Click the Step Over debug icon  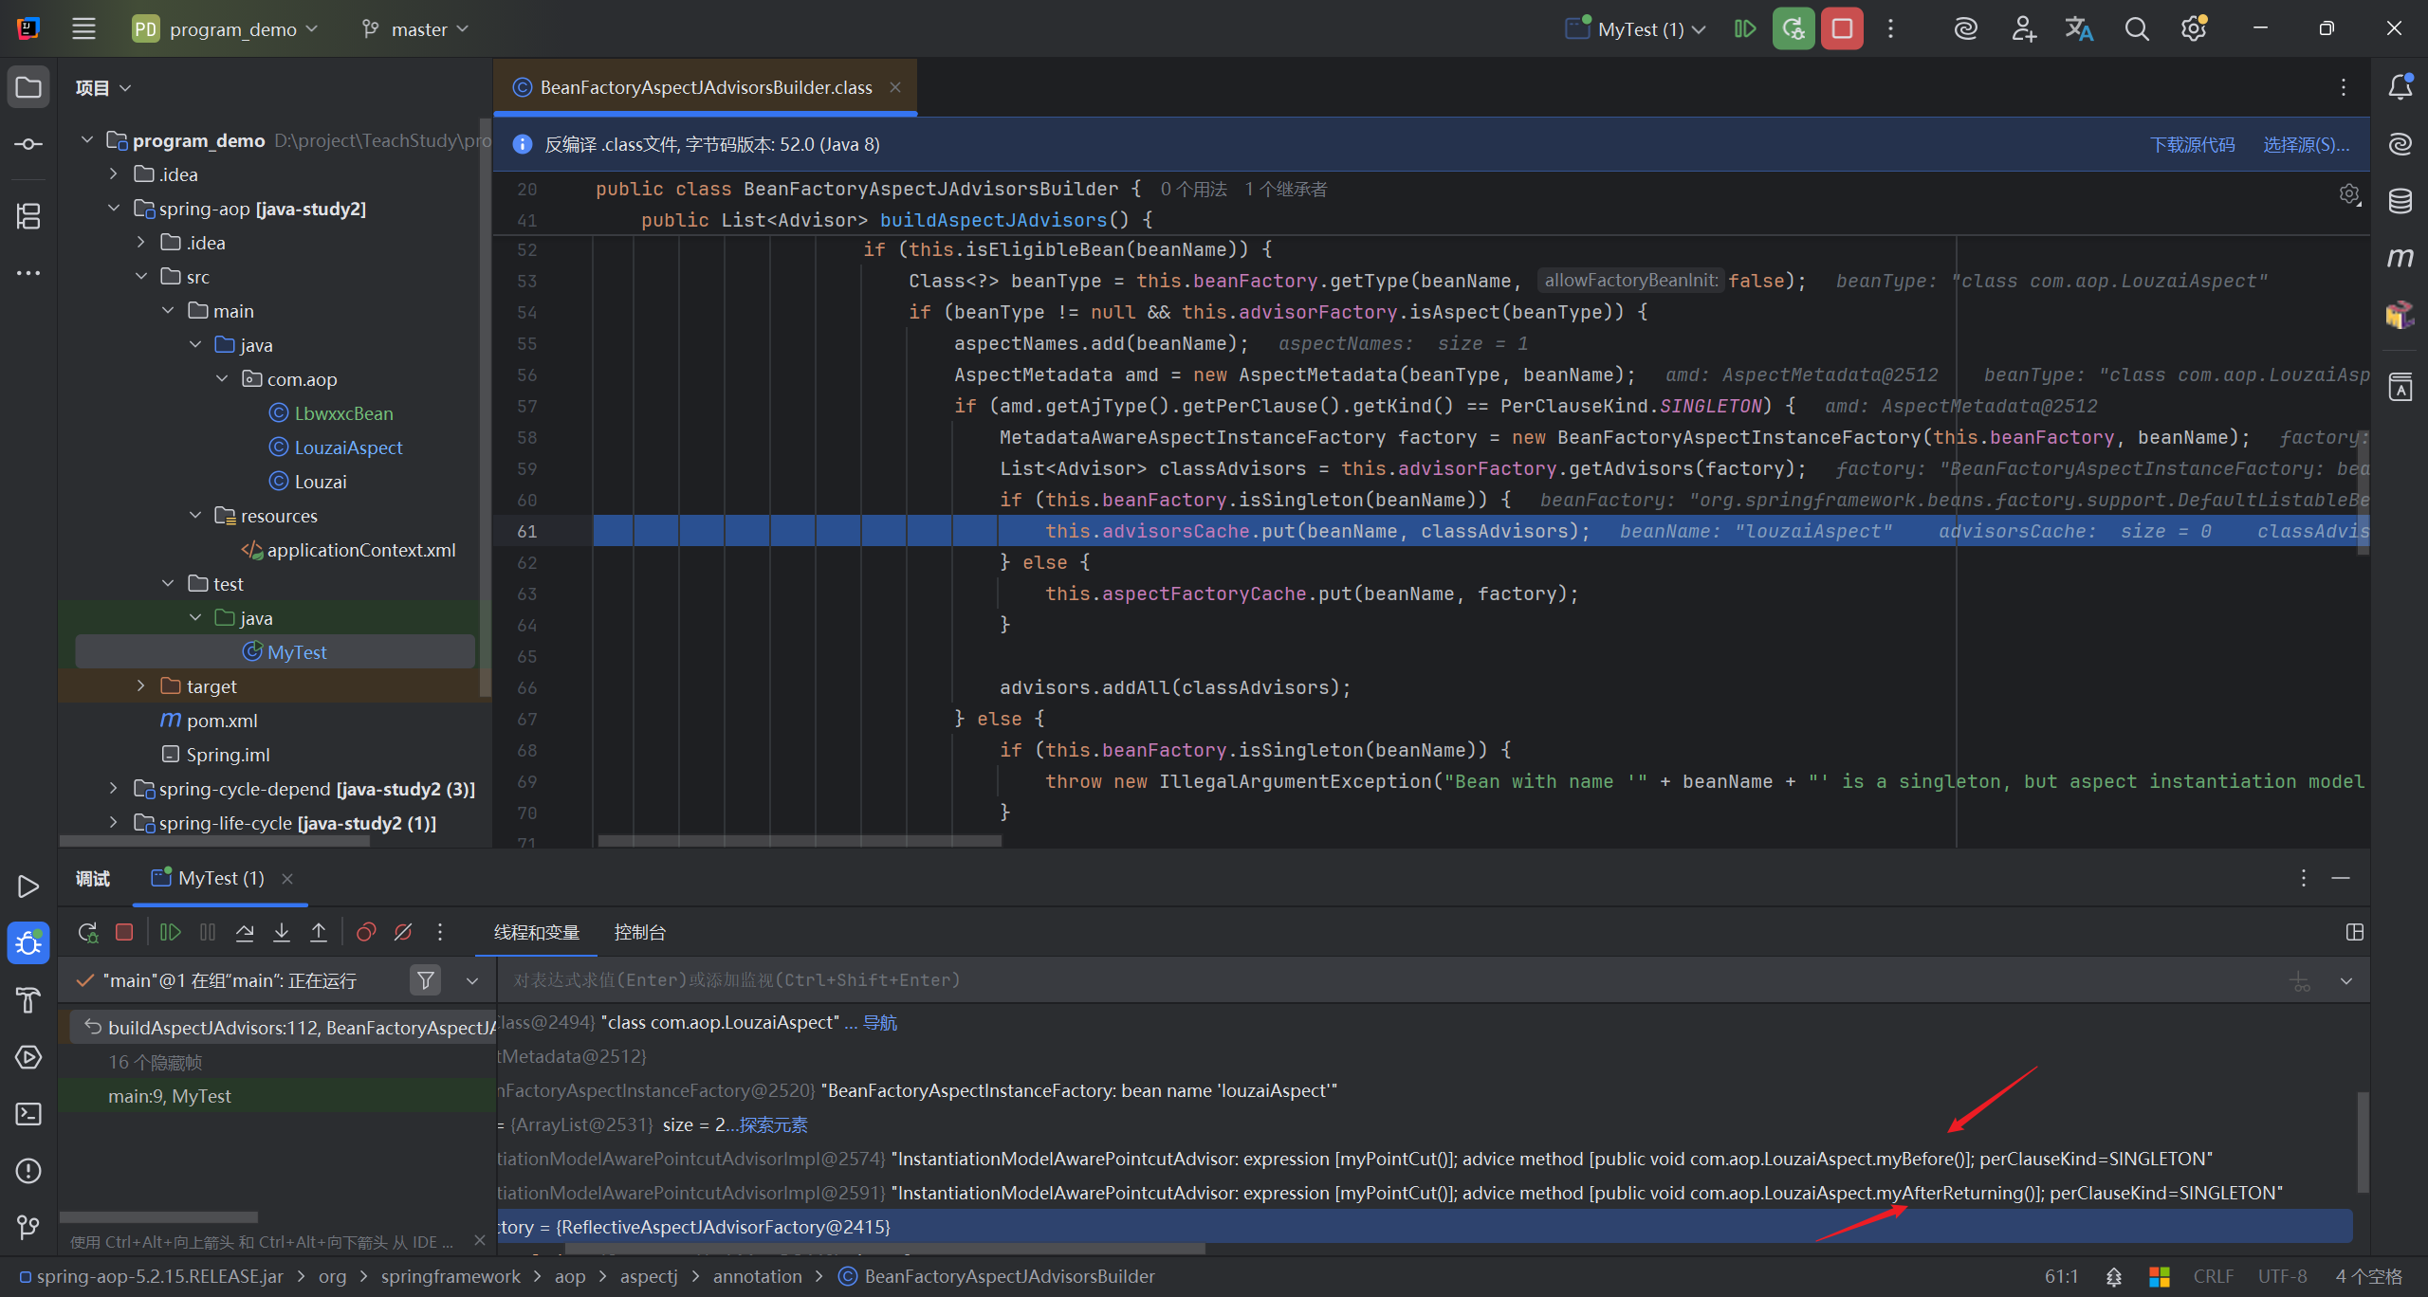(x=245, y=933)
